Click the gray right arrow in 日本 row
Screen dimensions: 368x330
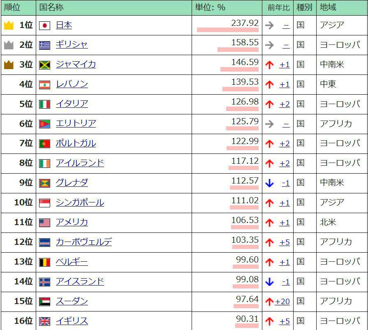pos(269,26)
